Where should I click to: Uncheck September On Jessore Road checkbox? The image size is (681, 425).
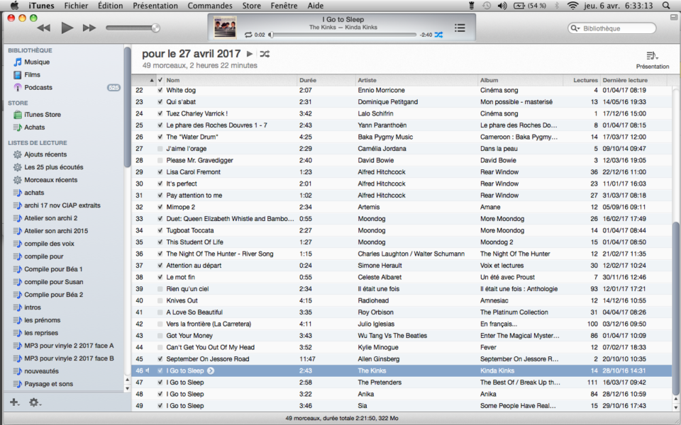tap(160, 359)
